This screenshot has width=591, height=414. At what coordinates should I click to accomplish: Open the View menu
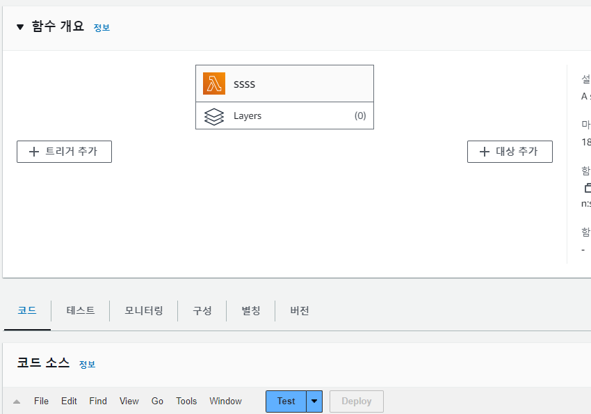coord(129,401)
